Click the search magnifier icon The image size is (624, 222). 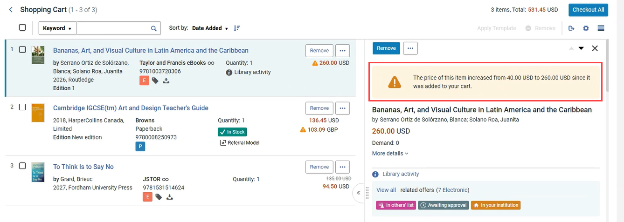(154, 28)
